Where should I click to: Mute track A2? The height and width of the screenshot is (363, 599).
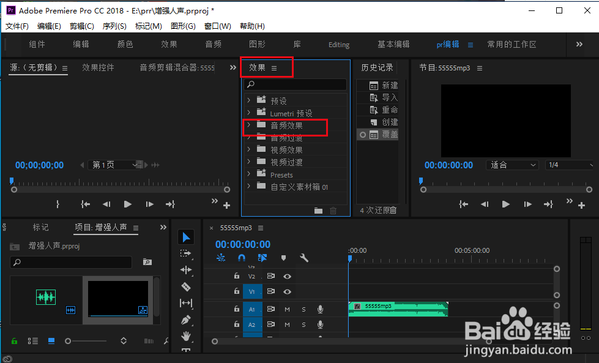point(288,324)
